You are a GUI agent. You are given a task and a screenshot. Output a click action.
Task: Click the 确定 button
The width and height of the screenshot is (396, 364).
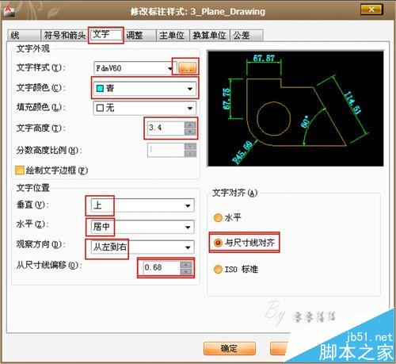click(x=230, y=349)
